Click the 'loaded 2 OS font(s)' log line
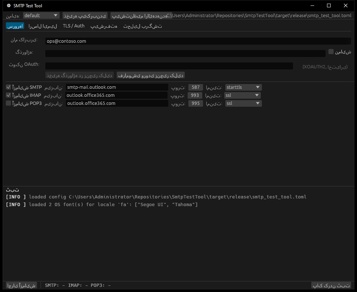Viewport: 357px width, 292px height. pos(102,204)
